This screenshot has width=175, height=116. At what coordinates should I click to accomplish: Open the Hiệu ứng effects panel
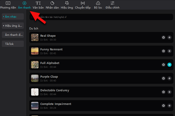[66, 5]
